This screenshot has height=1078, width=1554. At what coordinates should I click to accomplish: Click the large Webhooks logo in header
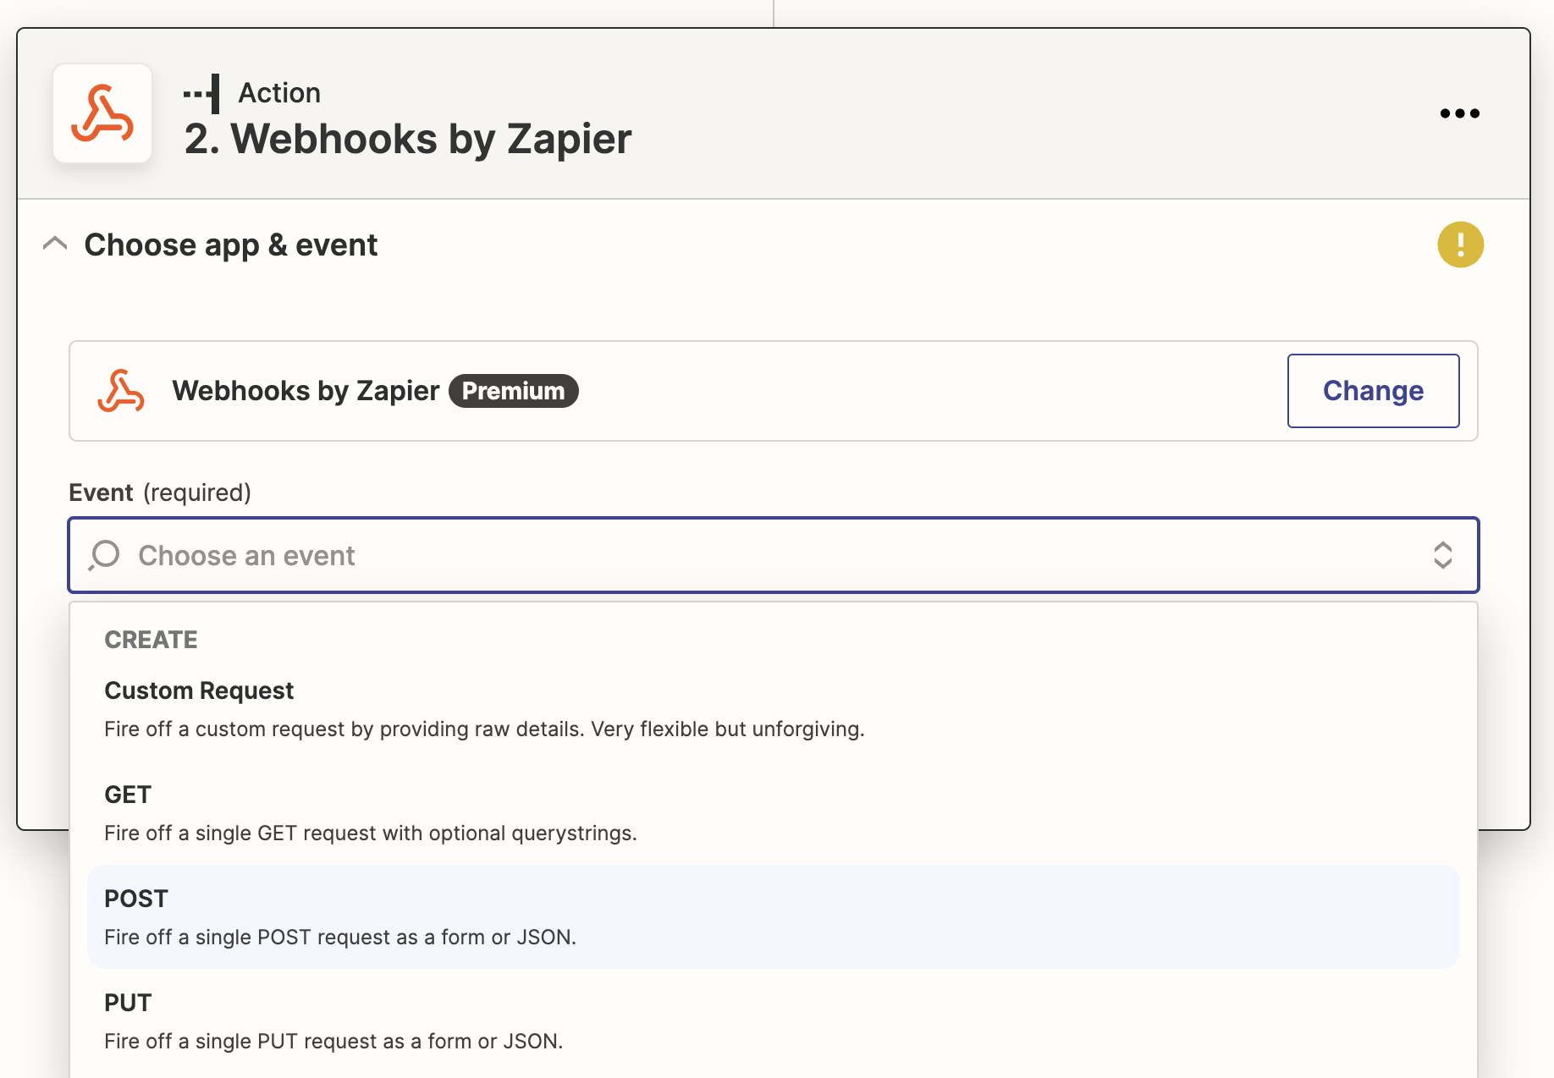[x=102, y=113]
